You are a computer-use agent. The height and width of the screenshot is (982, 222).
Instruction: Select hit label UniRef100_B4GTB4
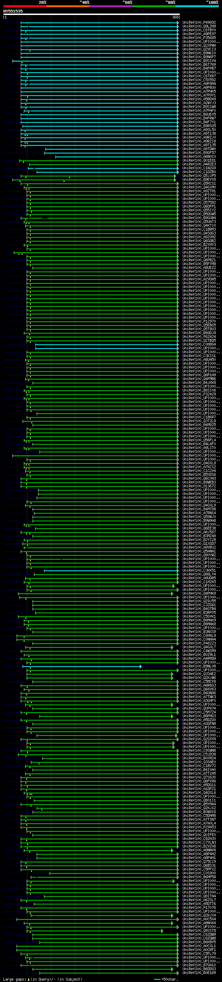[x=199, y=609]
